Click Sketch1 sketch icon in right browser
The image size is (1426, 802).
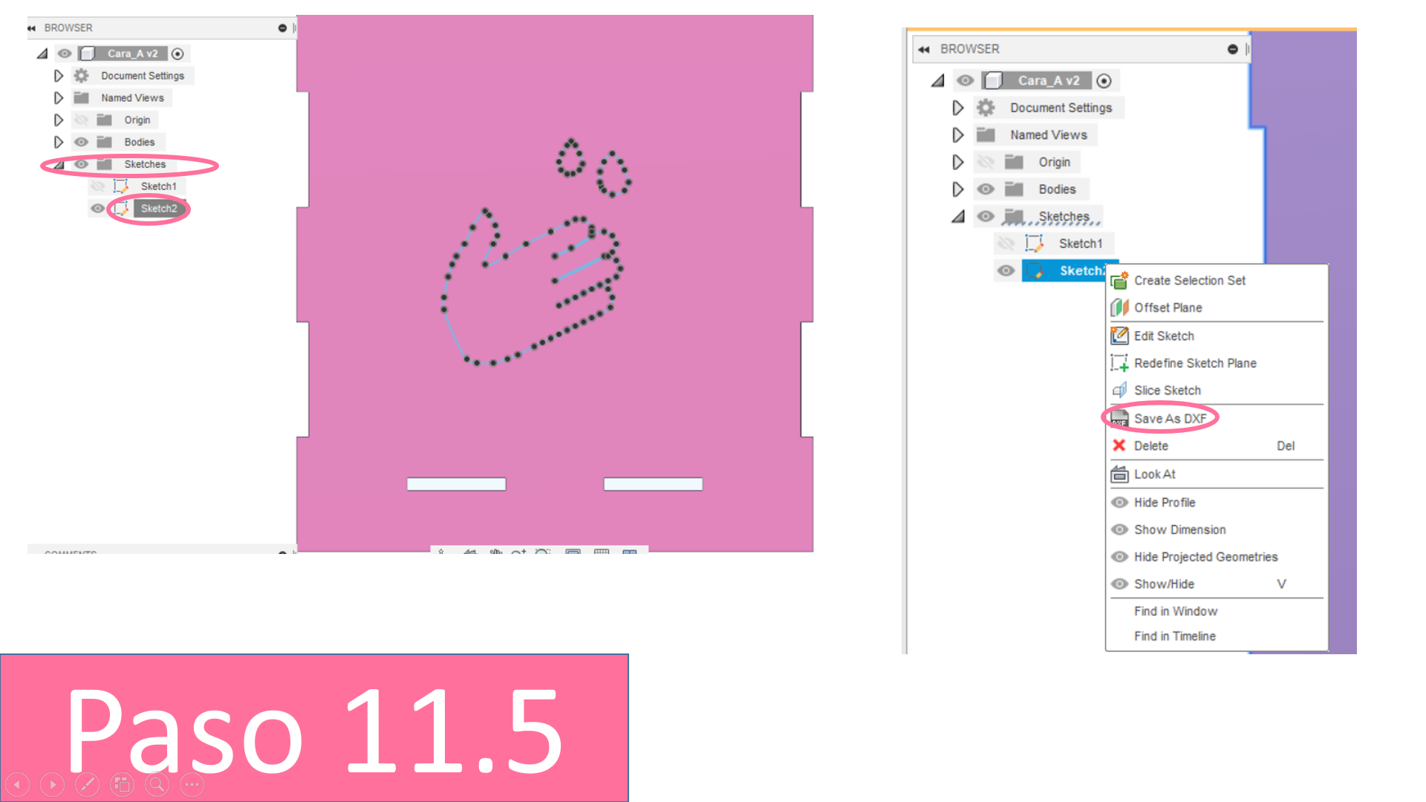(1034, 244)
